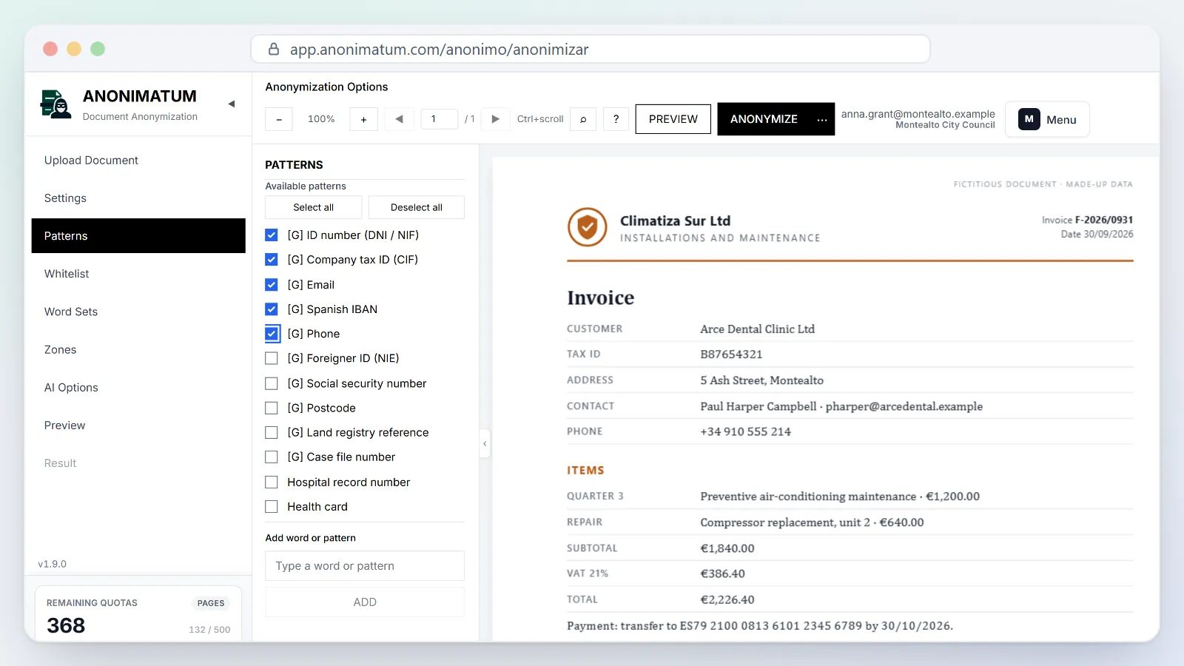Open the Settings sidebar item
Screen dimensions: 1184x666
tap(138, 198)
